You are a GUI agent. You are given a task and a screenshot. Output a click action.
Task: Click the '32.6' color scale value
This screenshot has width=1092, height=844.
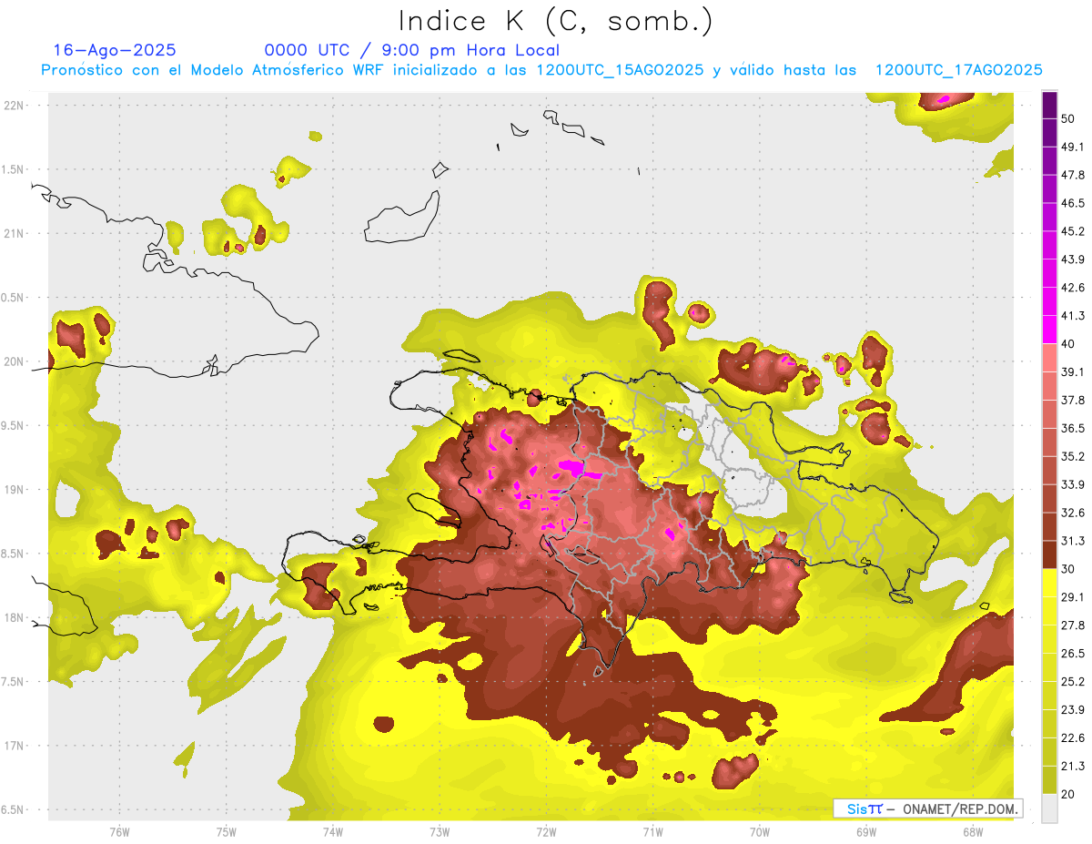1073,513
